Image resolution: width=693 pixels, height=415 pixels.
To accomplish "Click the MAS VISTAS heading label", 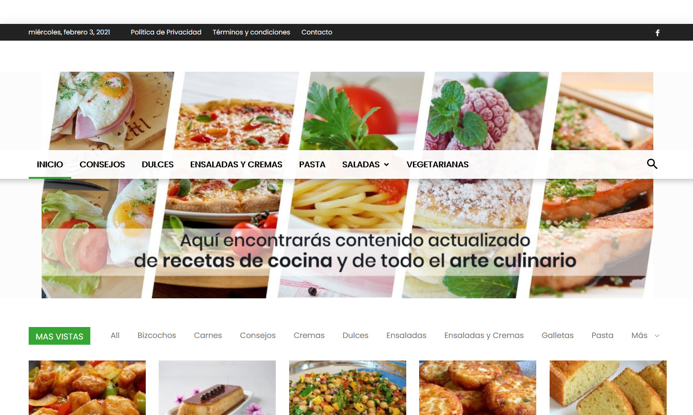I will click(59, 336).
